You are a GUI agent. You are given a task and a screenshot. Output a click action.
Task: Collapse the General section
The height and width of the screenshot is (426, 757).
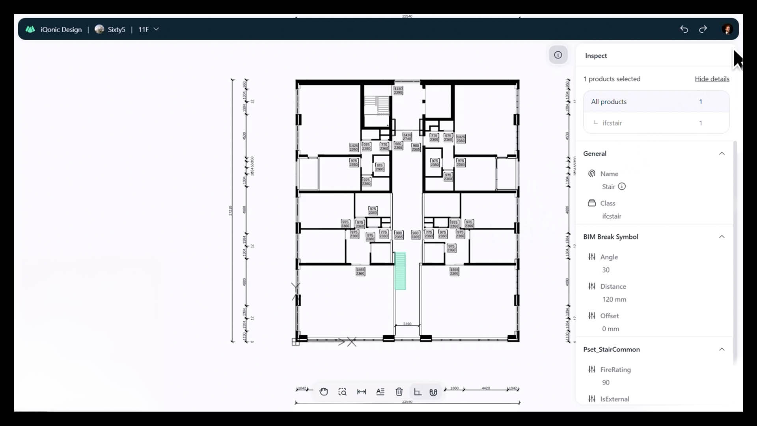[722, 153]
